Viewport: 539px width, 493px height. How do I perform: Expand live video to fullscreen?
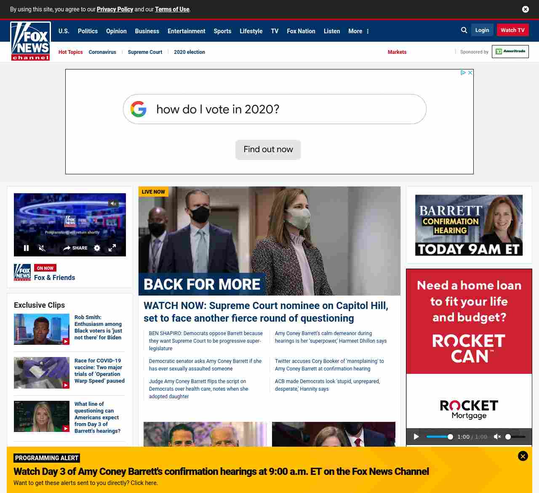coord(112,248)
